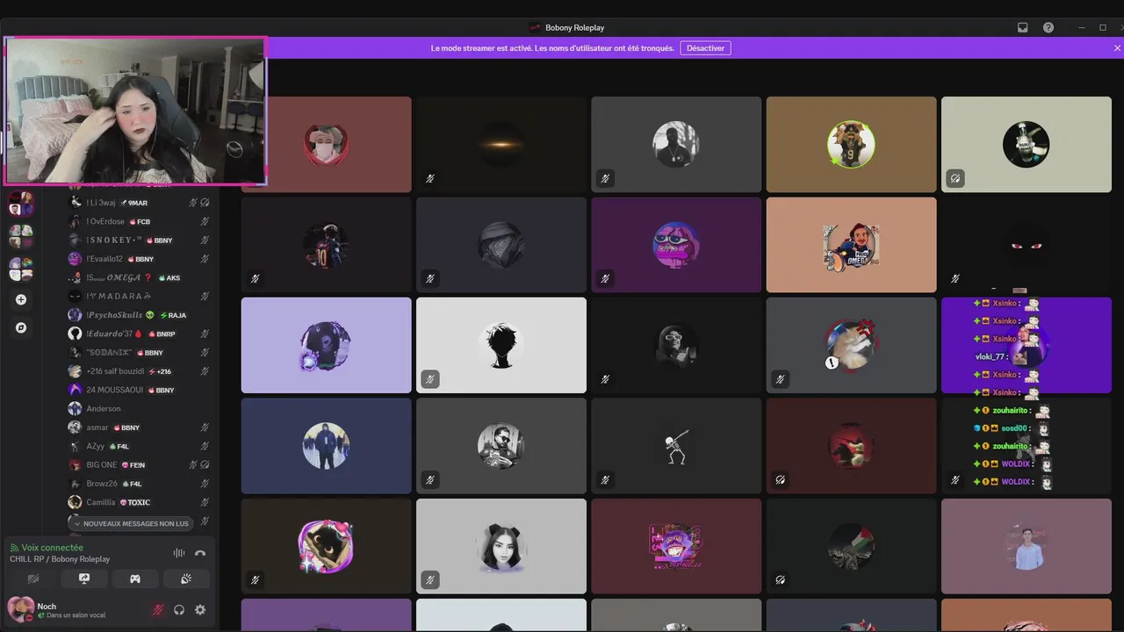Select user Camillia with TOXIC tag
Image resolution: width=1124 pixels, height=632 pixels.
tap(139, 502)
